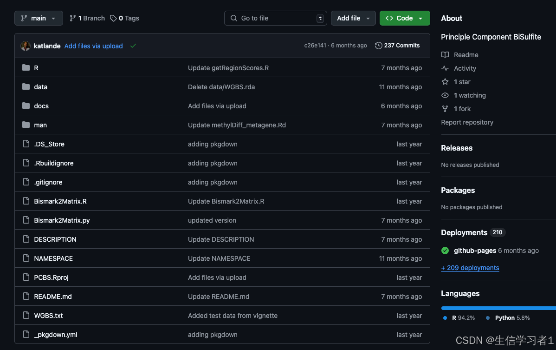Click the file icon for .Rbuildignore
The height and width of the screenshot is (350, 556).
tap(26, 163)
